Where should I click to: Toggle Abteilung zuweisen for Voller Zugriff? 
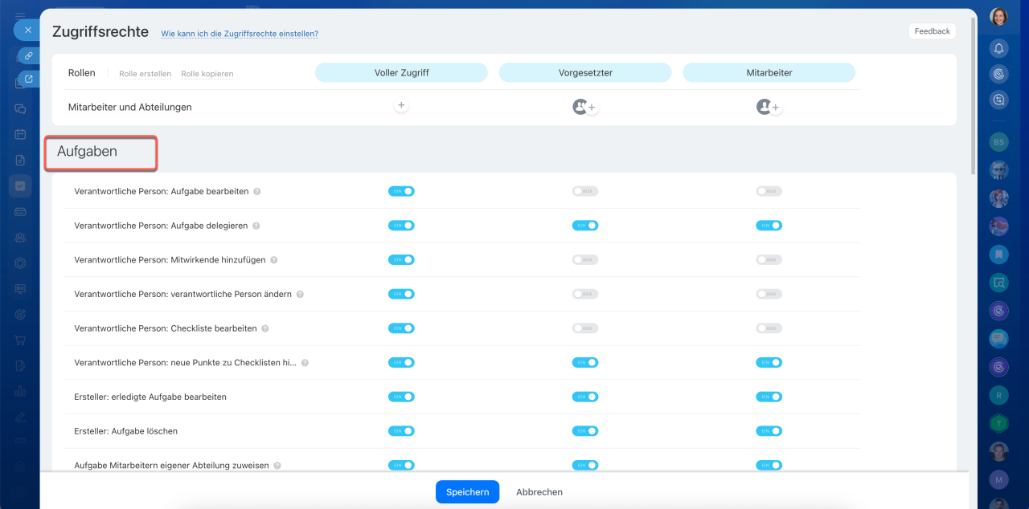tap(401, 465)
